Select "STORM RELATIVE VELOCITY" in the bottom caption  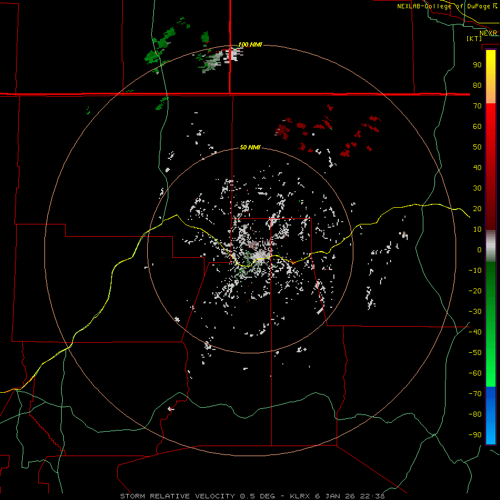tap(177, 496)
